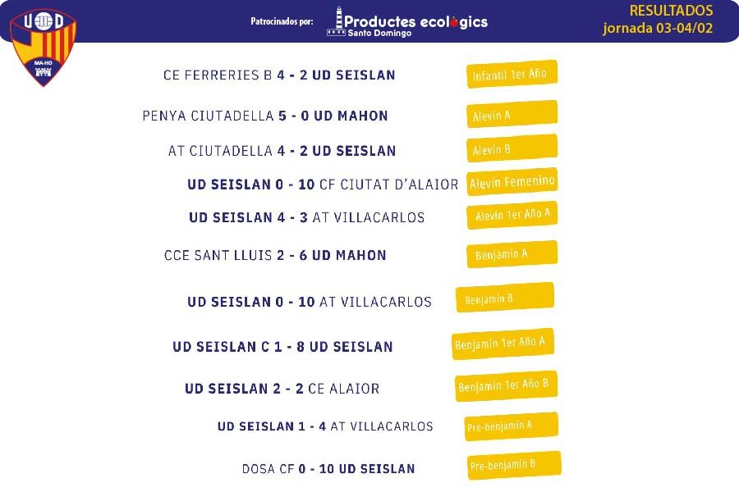The width and height of the screenshot is (739, 492).
Task: Click the Alevín Femenino tag
Action: click(512, 182)
